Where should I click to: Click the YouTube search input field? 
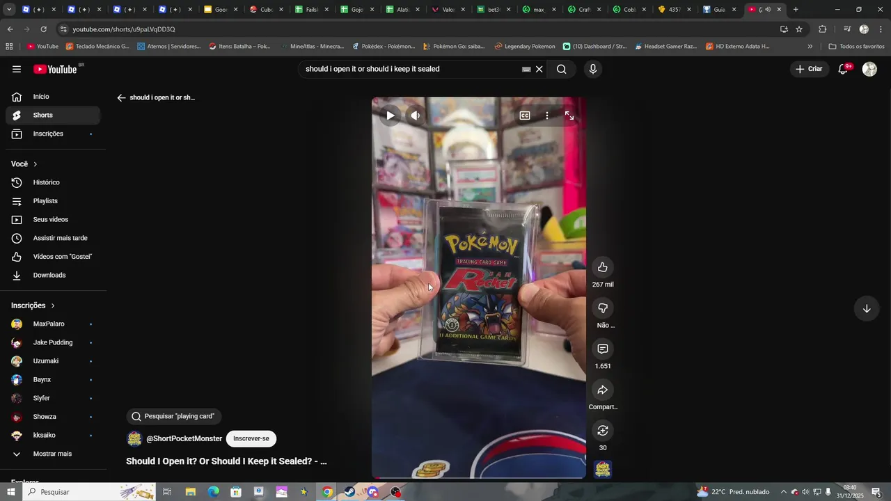tap(411, 69)
